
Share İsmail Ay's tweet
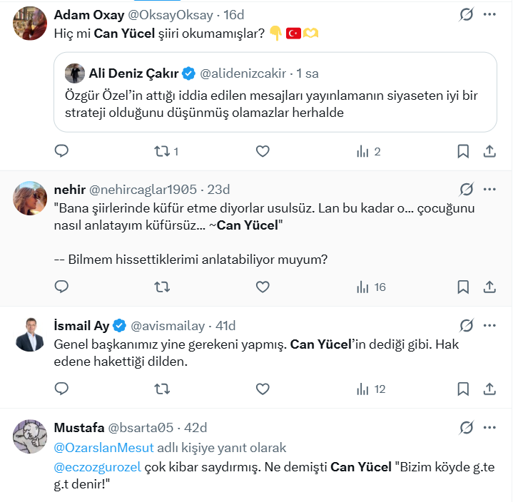point(490,389)
